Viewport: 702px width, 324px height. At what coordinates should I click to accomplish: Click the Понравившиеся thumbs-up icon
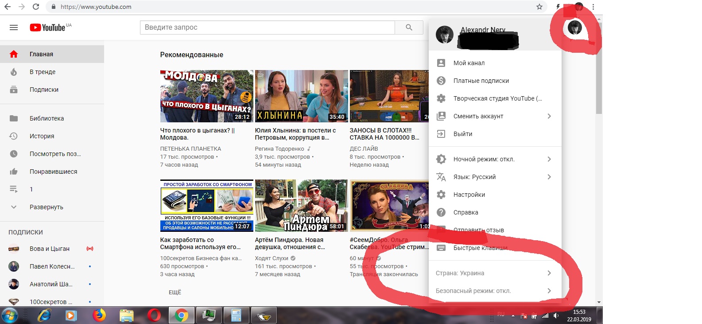click(x=14, y=172)
